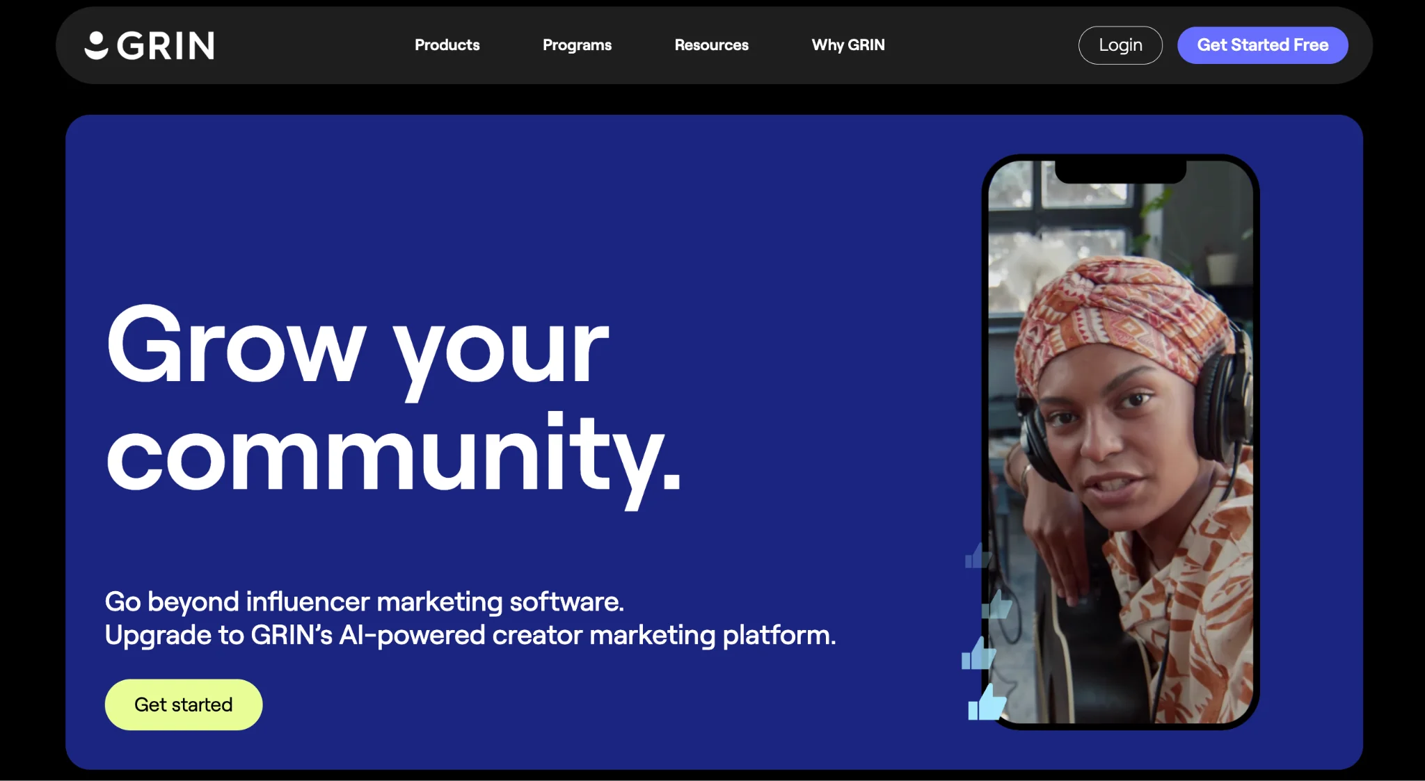The height and width of the screenshot is (781, 1425).
Task: Click 'Upgrade to GRIN's AI-powered creator marketing platform.' line
Action: click(470, 635)
